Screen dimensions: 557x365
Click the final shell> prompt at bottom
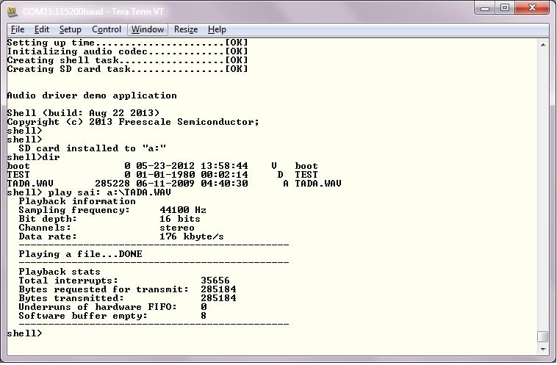pyautogui.click(x=24, y=333)
